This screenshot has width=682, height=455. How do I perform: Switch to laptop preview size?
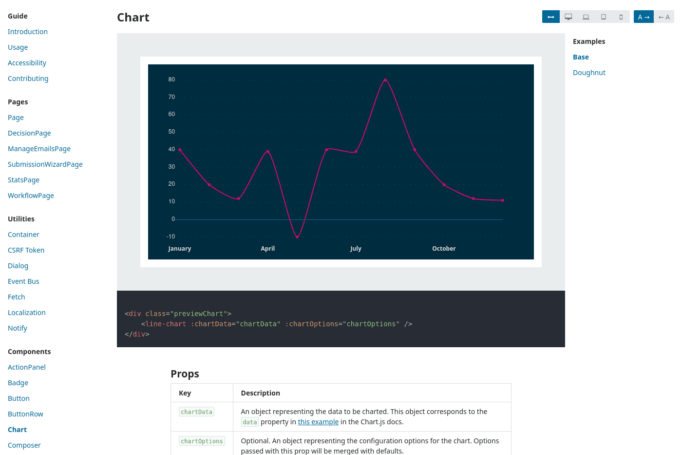[x=586, y=16]
